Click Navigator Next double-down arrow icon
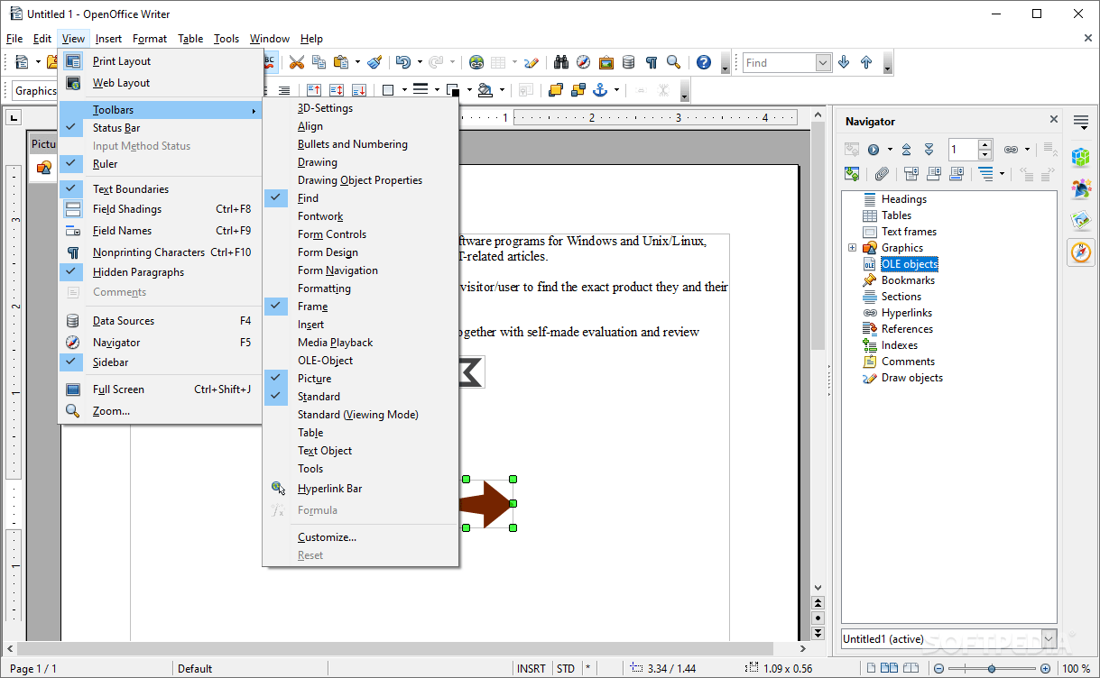The height and width of the screenshot is (678, 1100). pyautogui.click(x=929, y=150)
